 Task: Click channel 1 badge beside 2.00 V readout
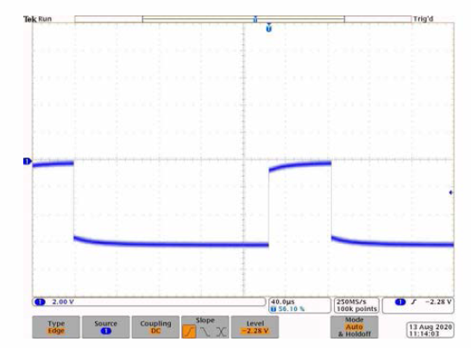pos(40,301)
